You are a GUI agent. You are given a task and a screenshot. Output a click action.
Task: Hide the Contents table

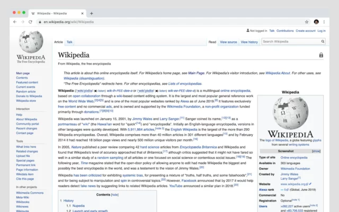coord(115,195)
